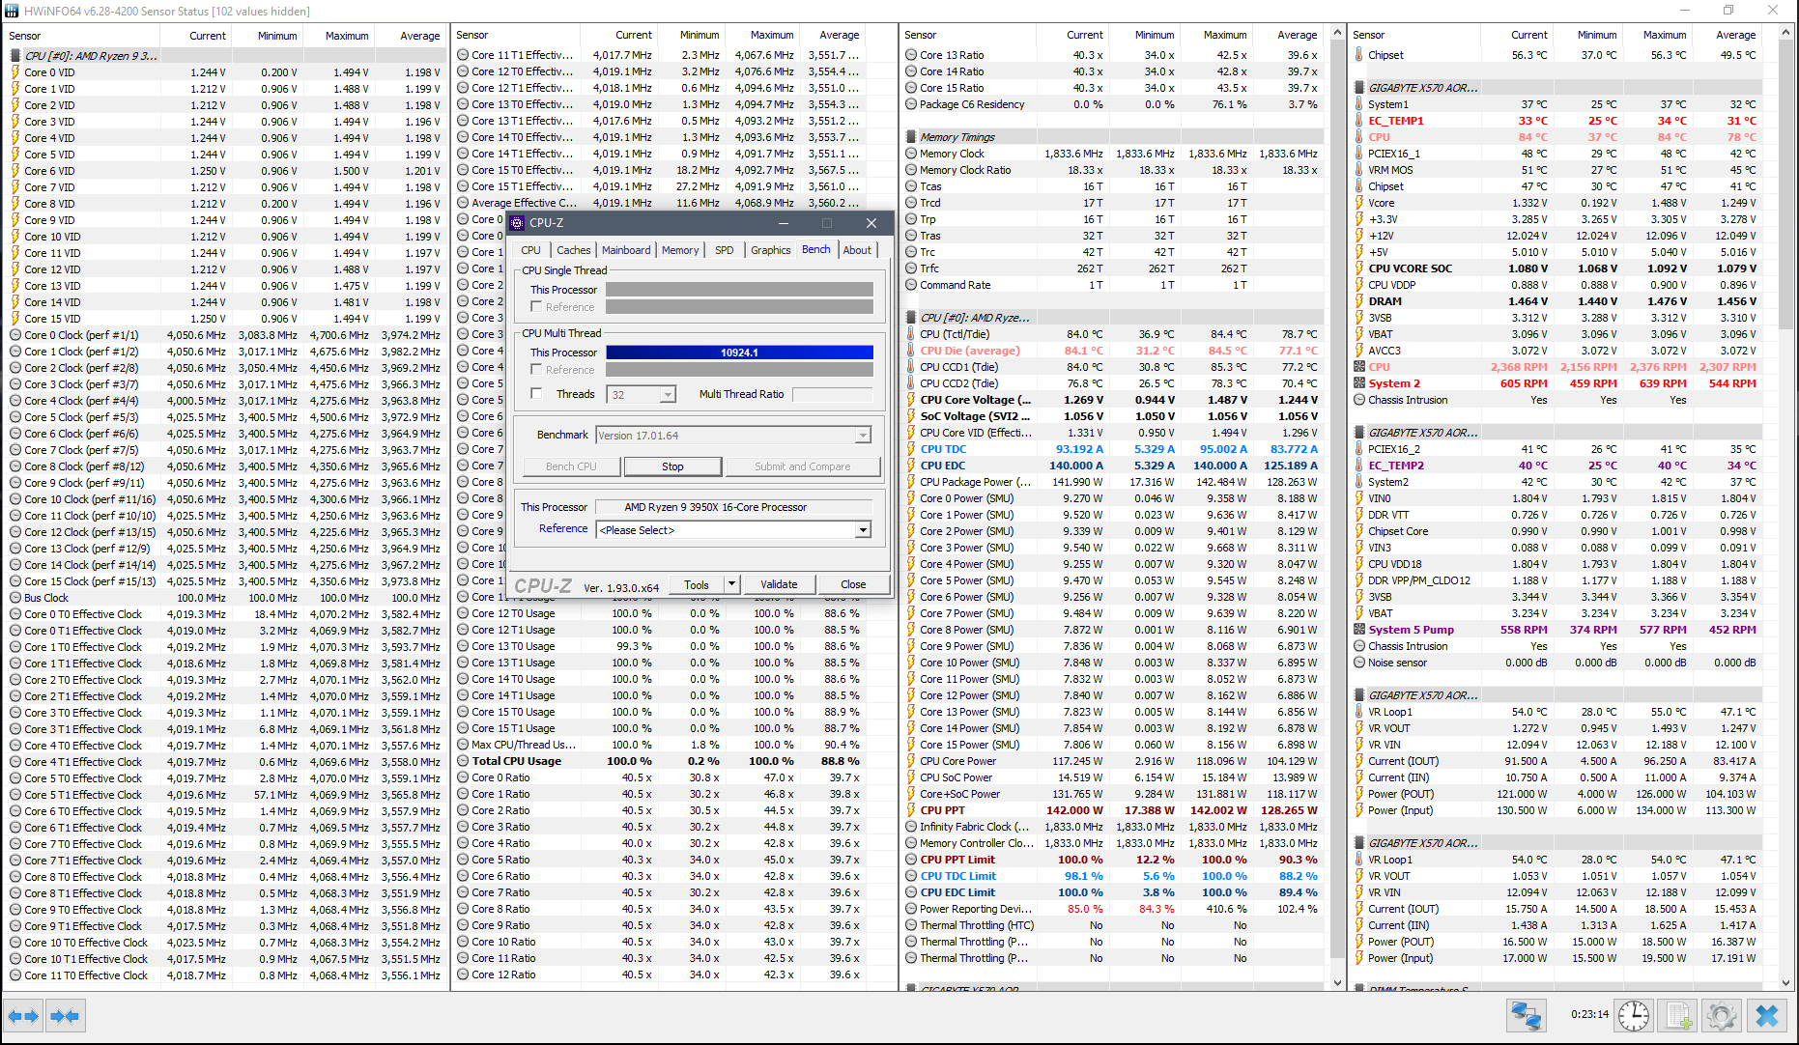Click the Bus Clock circle icon
Viewport: 1799px width, 1045px height.
(15, 598)
